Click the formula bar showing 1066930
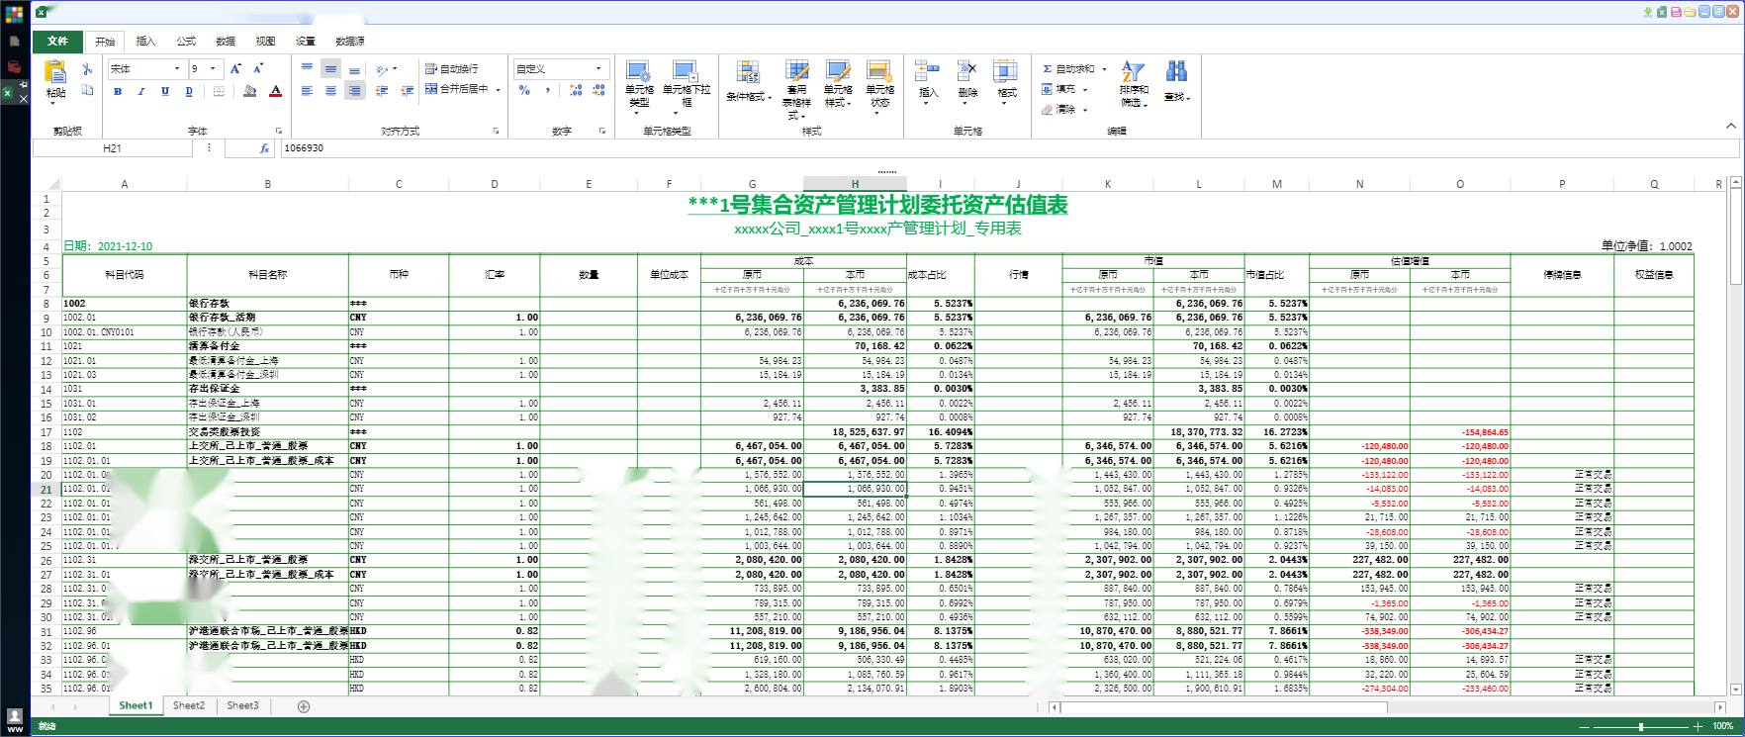 click(x=1009, y=148)
